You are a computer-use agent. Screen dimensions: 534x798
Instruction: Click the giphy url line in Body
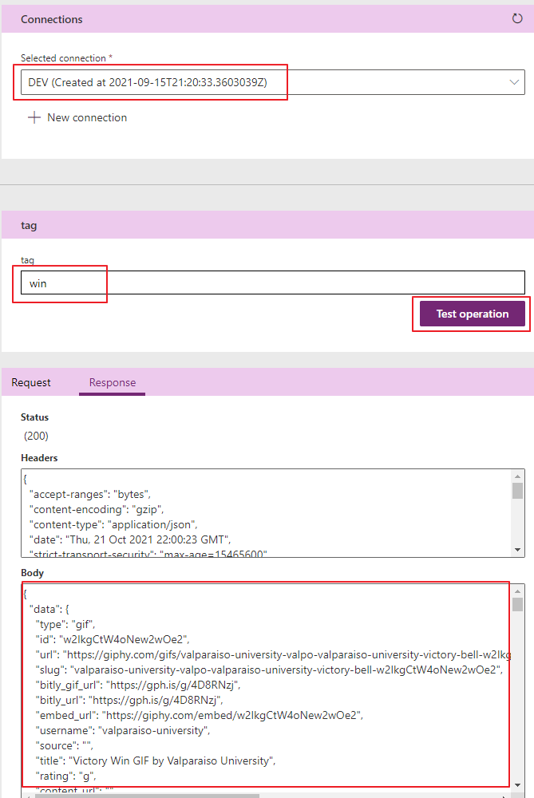[263, 655]
